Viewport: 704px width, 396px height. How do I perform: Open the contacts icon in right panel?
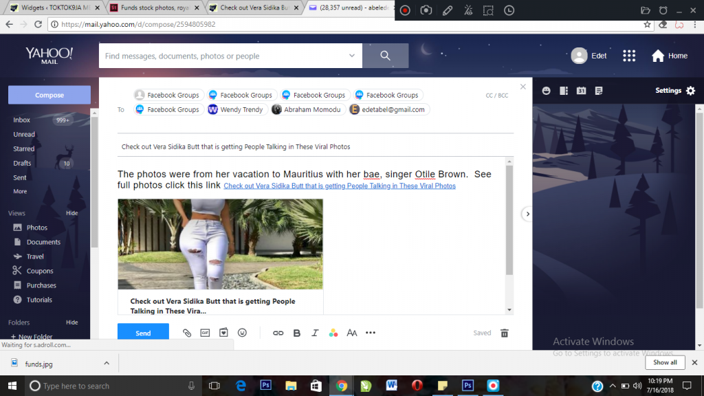pyautogui.click(x=546, y=91)
